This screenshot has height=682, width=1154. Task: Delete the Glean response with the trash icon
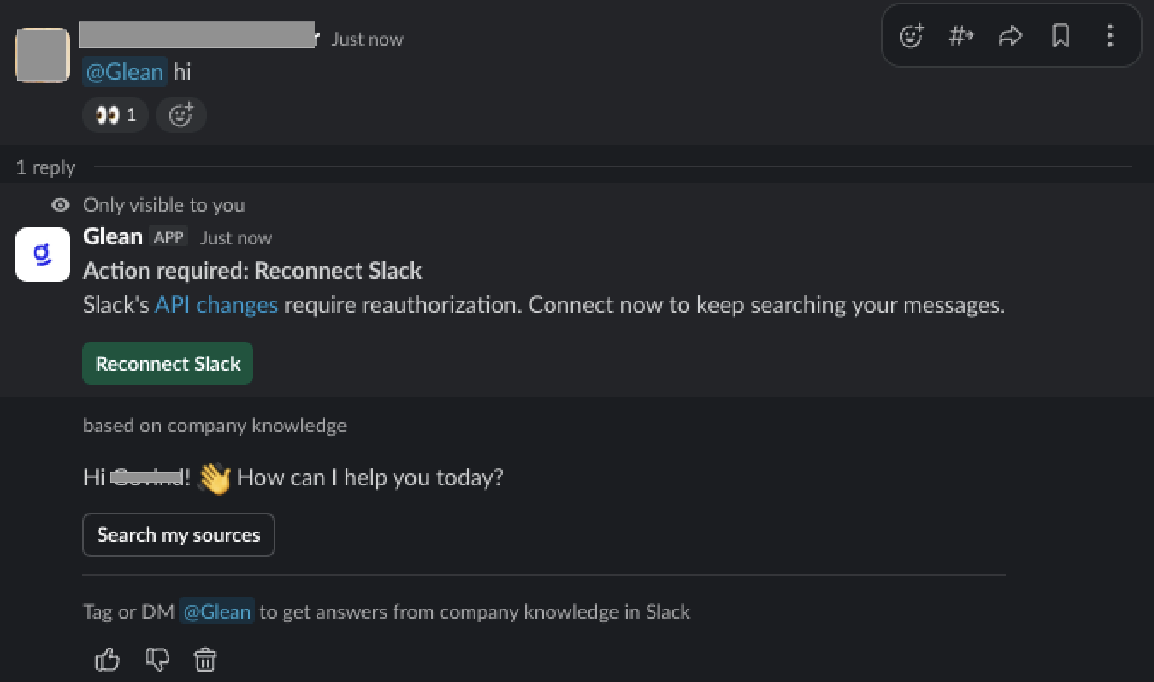205,660
